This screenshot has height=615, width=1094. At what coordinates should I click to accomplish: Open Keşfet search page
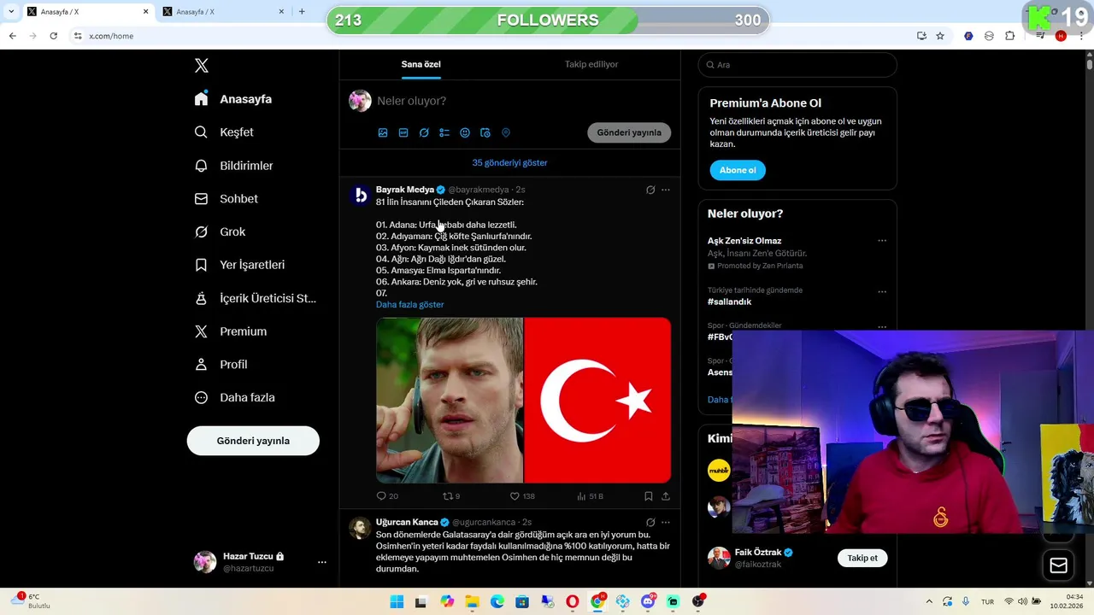[x=224, y=132]
